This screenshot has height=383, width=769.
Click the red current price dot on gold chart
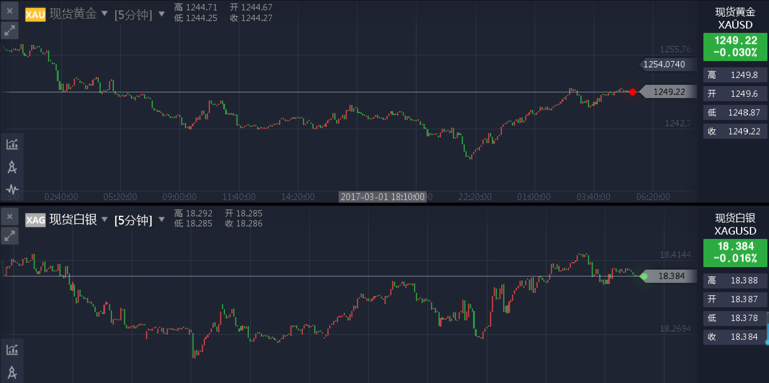[633, 92]
